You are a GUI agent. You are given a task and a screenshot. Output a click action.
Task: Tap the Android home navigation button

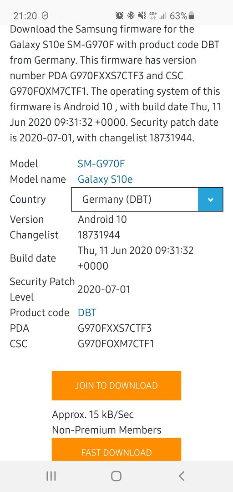point(116,476)
